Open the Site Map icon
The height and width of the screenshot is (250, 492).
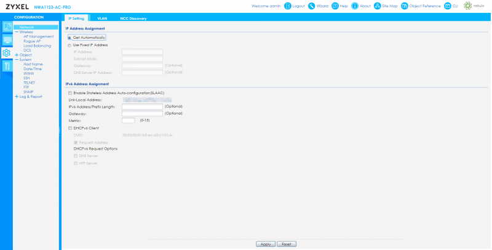pyautogui.click(x=377, y=6)
